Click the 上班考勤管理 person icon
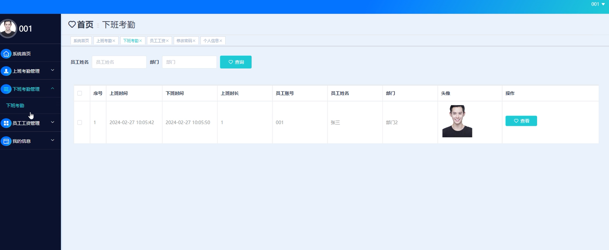Image resolution: width=609 pixels, height=250 pixels. pos(6,71)
